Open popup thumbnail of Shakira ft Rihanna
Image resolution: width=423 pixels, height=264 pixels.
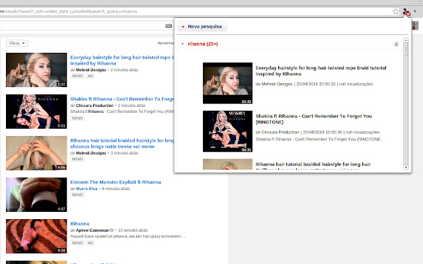[x=227, y=131]
